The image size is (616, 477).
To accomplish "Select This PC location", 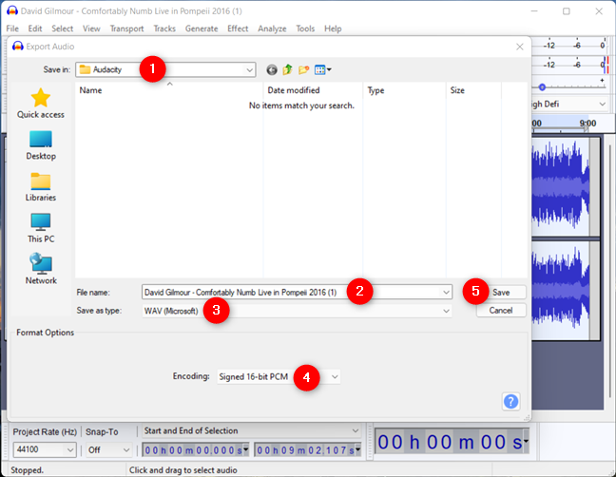I will pos(41,228).
